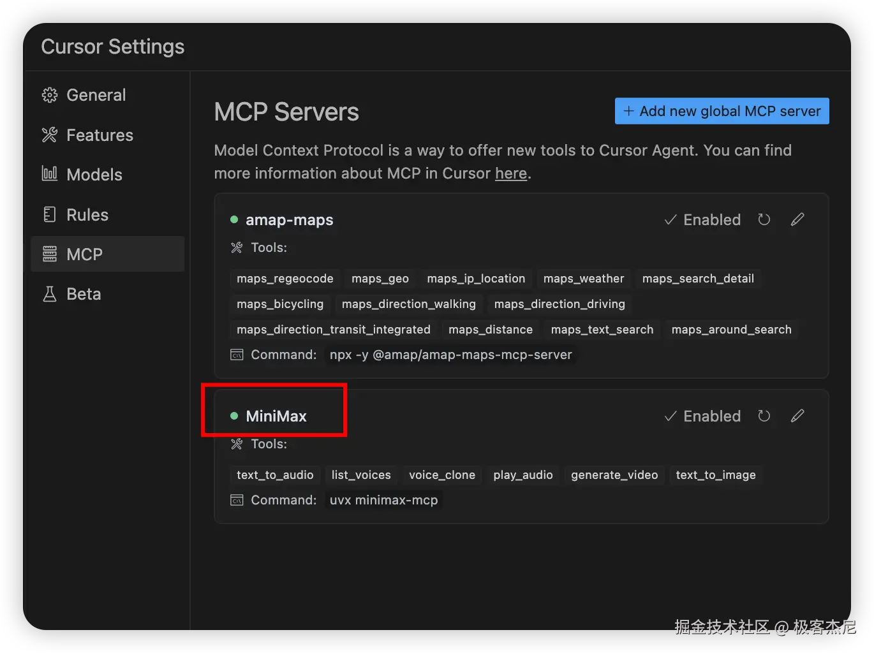
Task: Click the uvx minimax-mcp command
Action: pos(384,500)
